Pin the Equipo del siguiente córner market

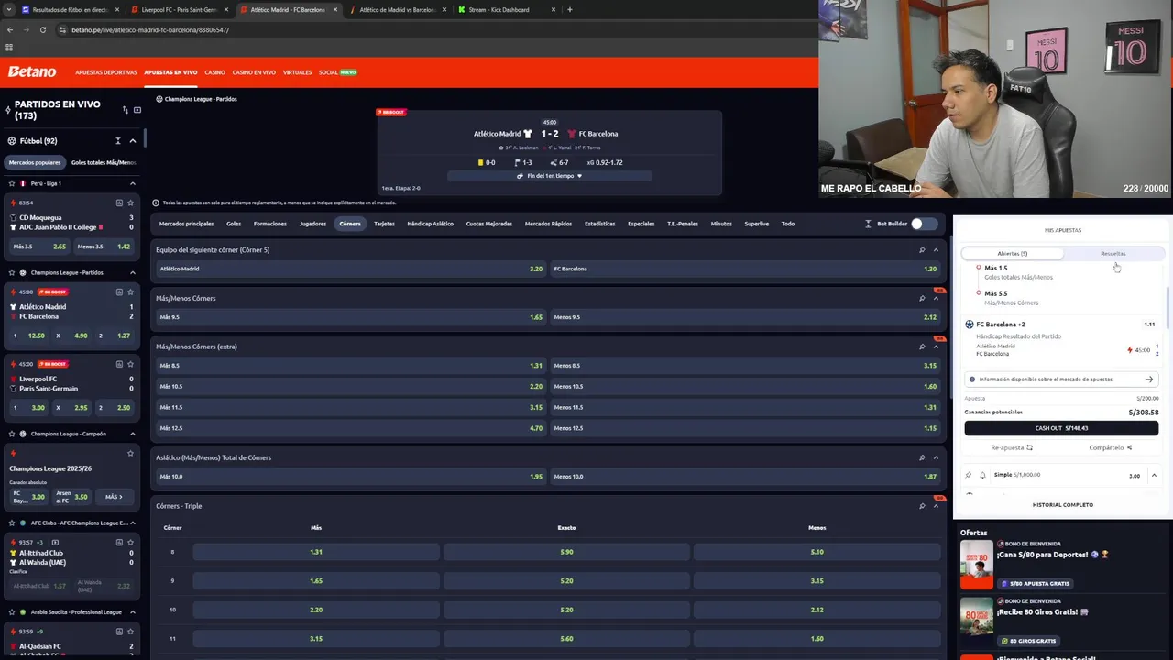click(x=922, y=249)
